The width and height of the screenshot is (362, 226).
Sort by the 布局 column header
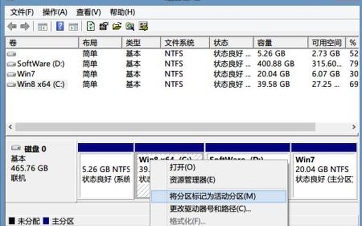click(100, 42)
